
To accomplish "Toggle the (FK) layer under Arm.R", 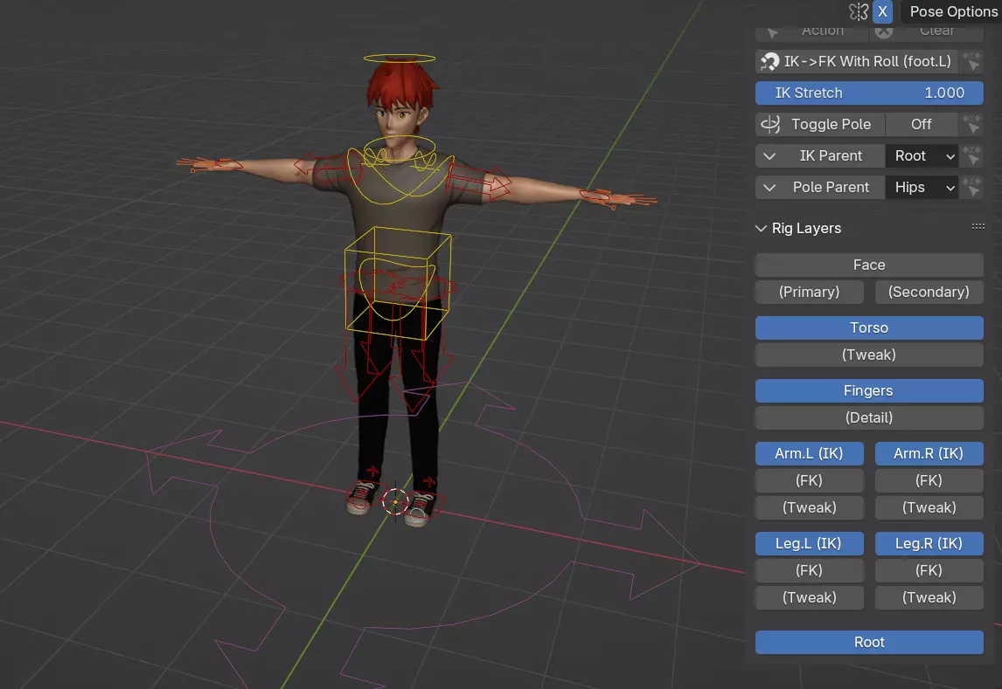I will pos(929,480).
